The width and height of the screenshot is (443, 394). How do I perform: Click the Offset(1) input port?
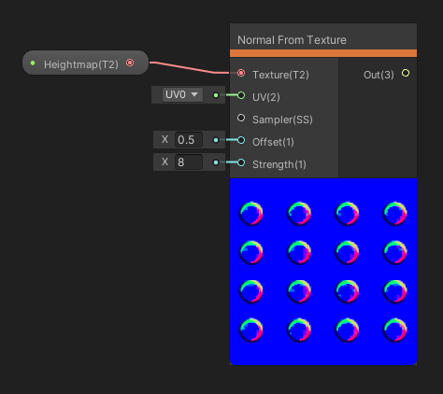click(241, 140)
